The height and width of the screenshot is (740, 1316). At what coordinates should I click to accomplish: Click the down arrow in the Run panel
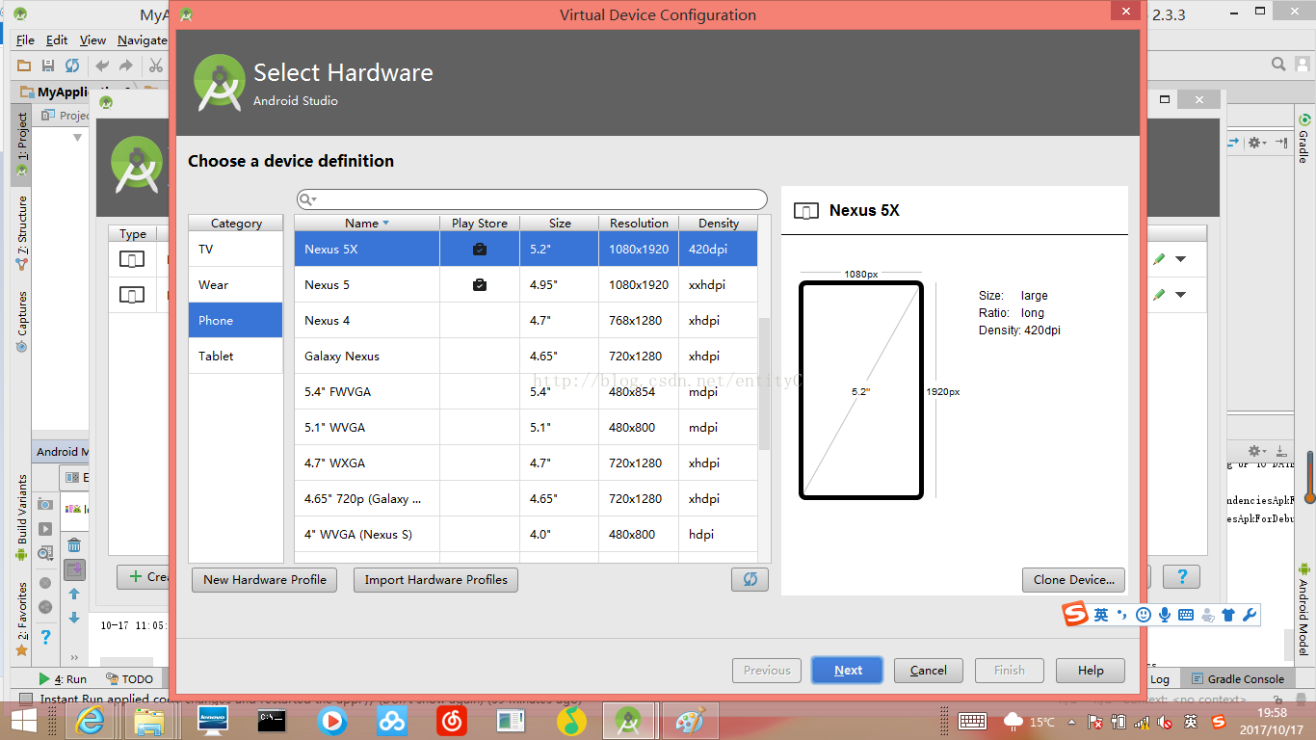click(x=74, y=618)
